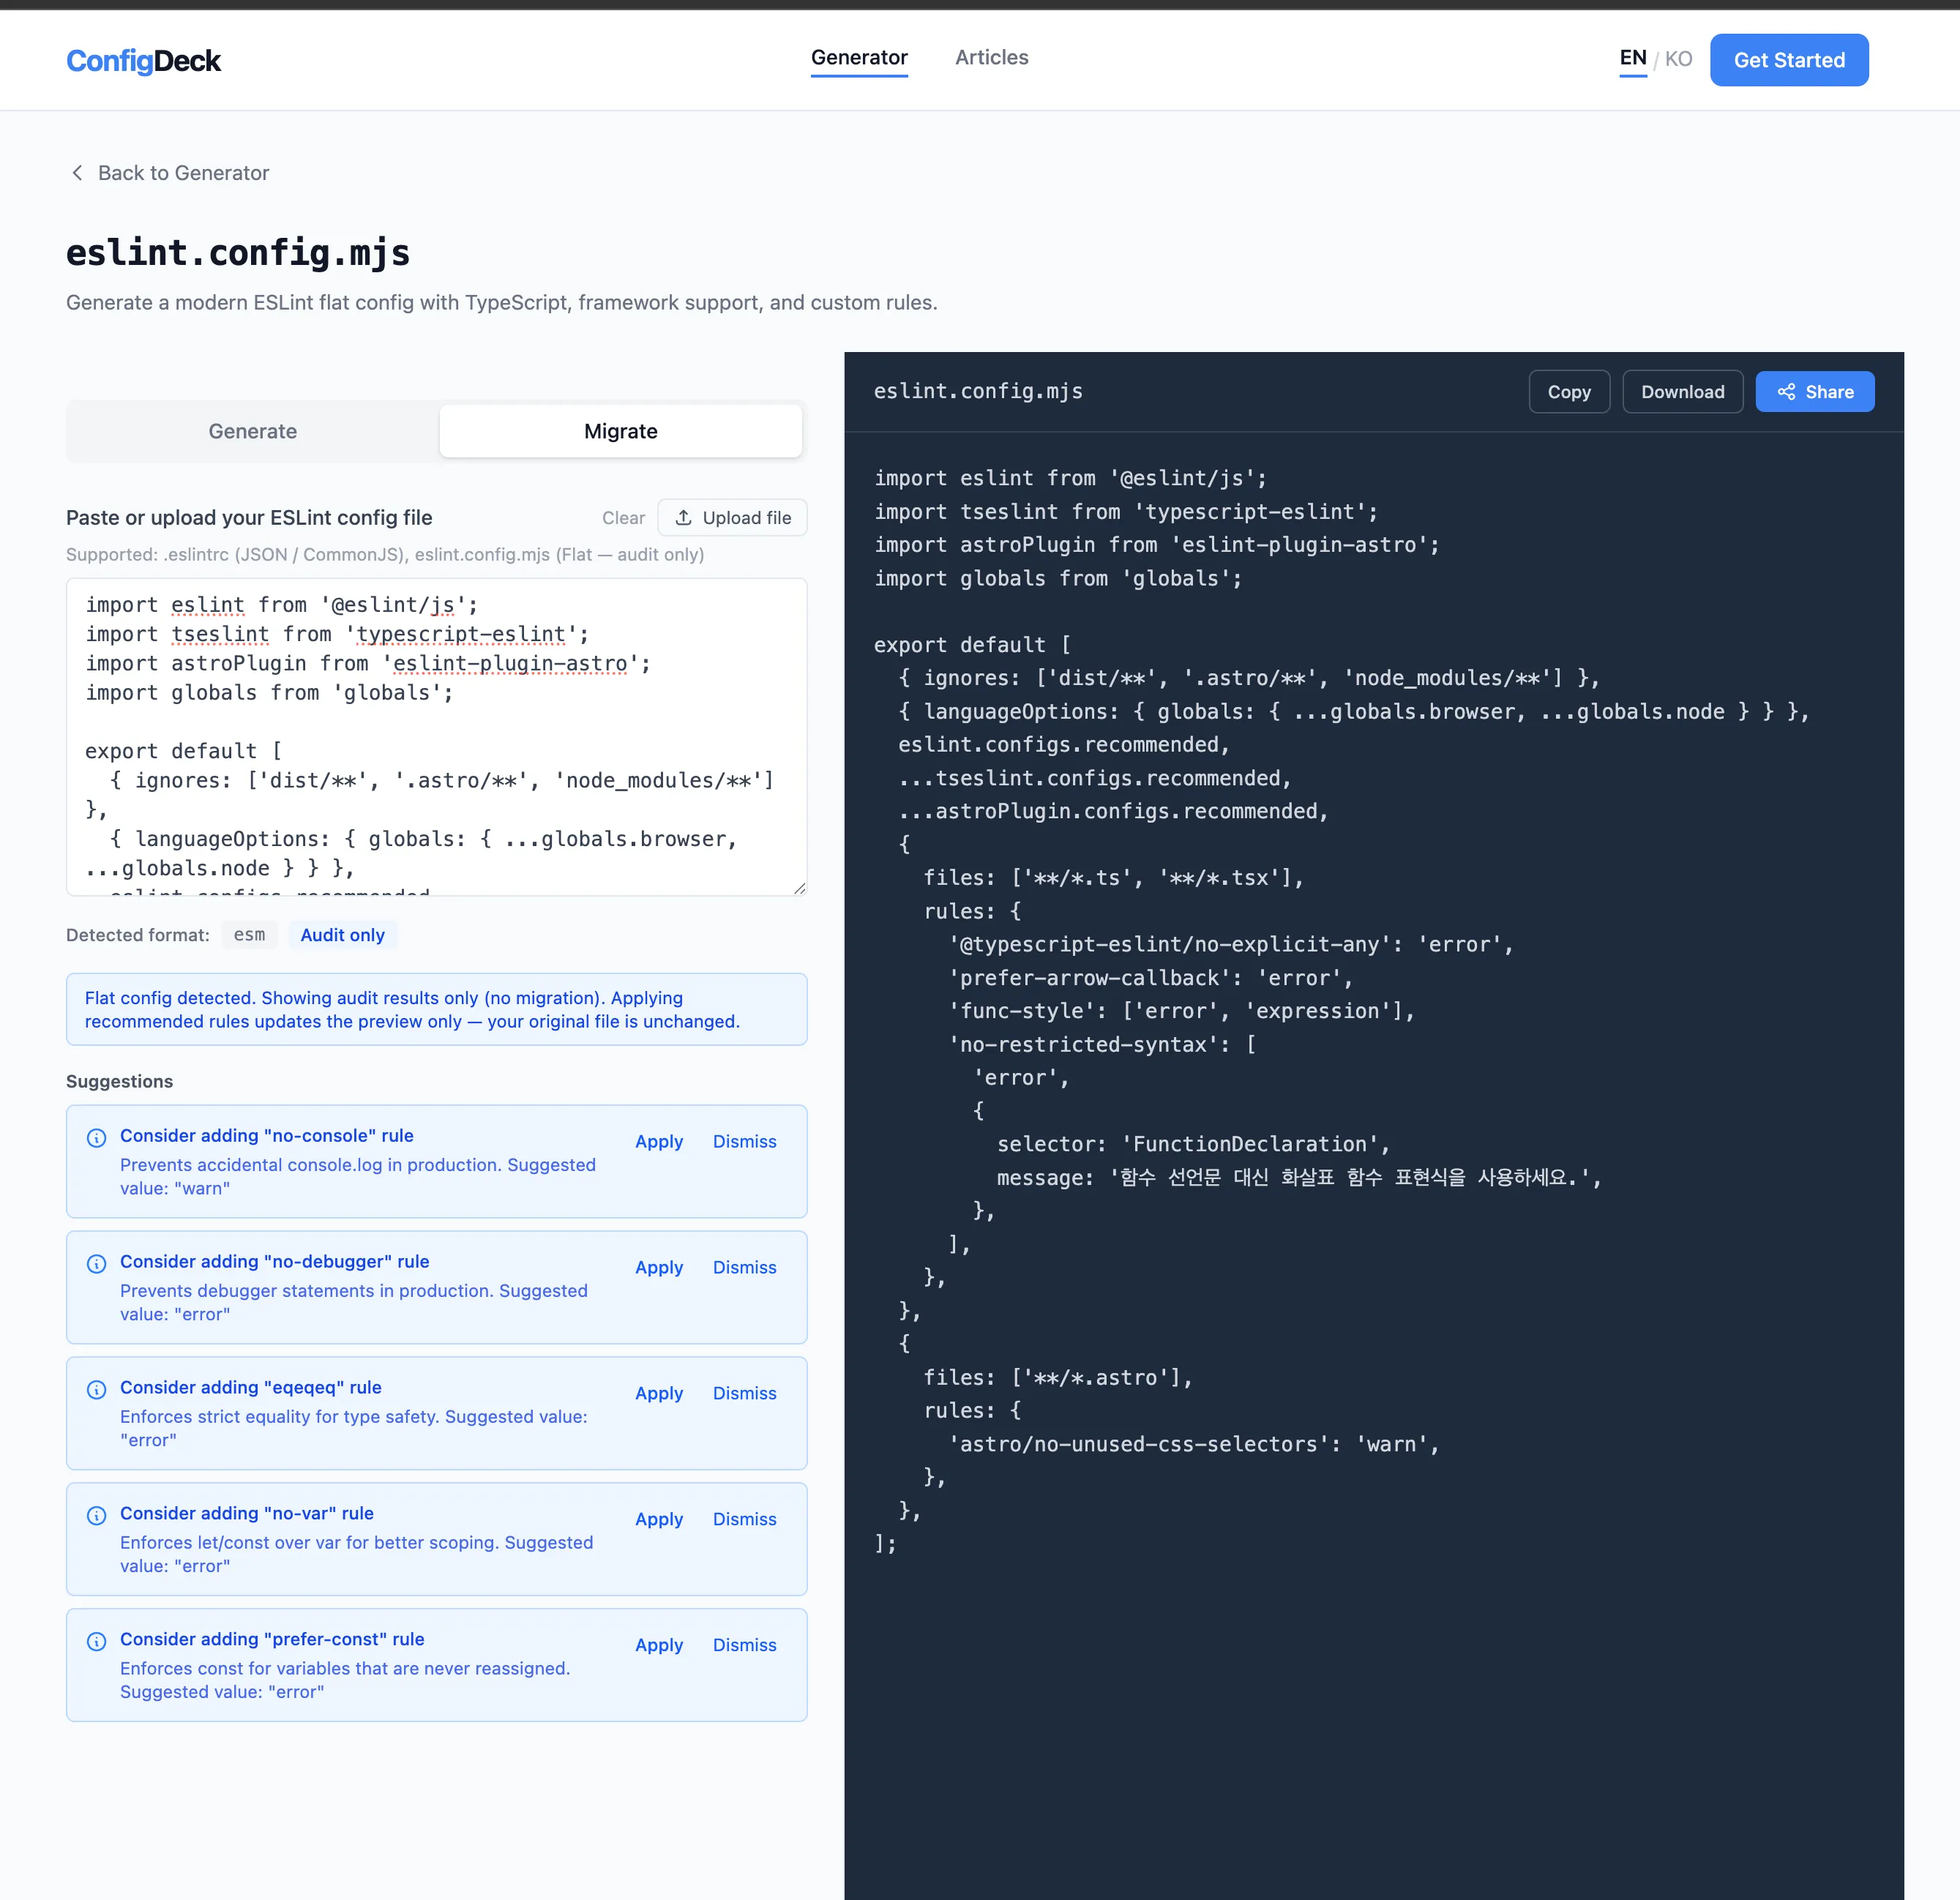The height and width of the screenshot is (1900, 1960).
Task: Click the info icon on no-var suggestion
Action: point(97,1516)
